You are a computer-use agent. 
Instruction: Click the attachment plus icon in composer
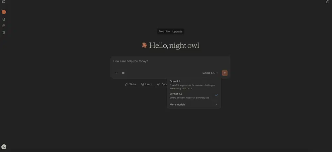click(116, 73)
